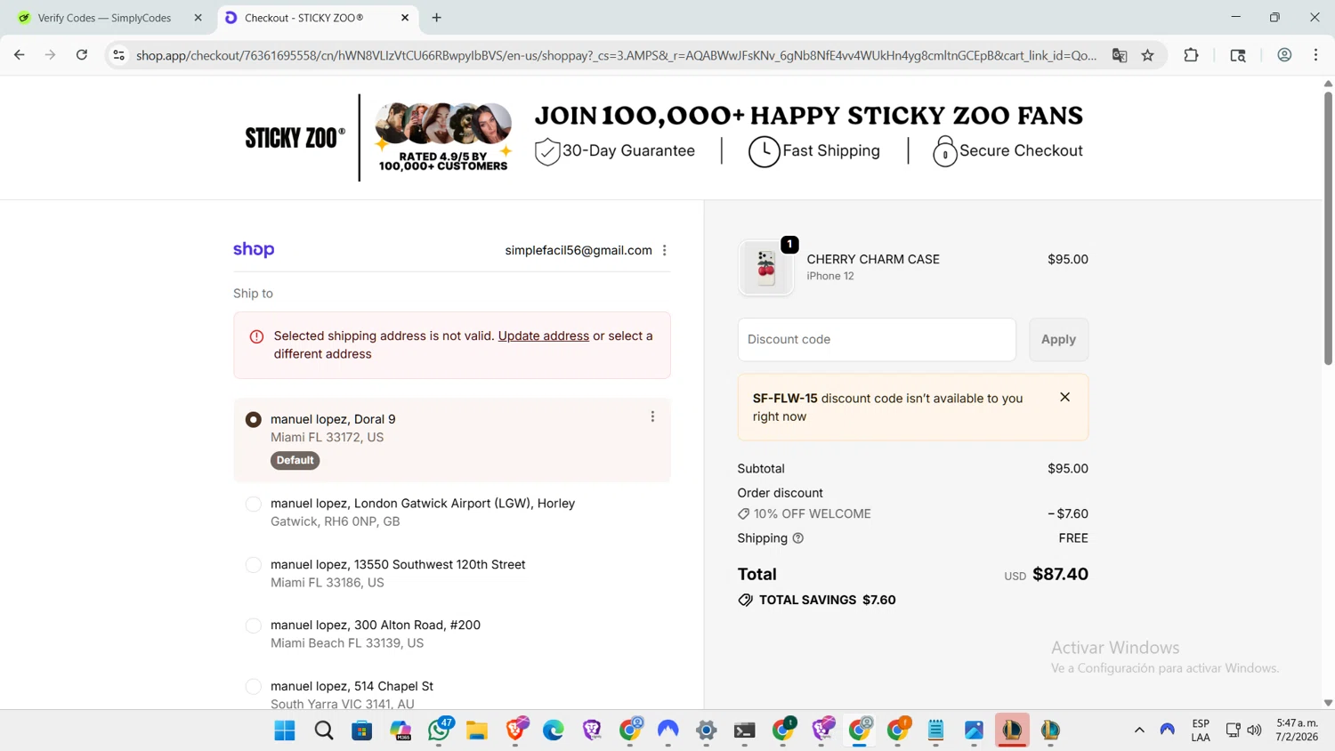Open Microsoft Store from the taskbar
The image size is (1335, 751).
(x=362, y=731)
